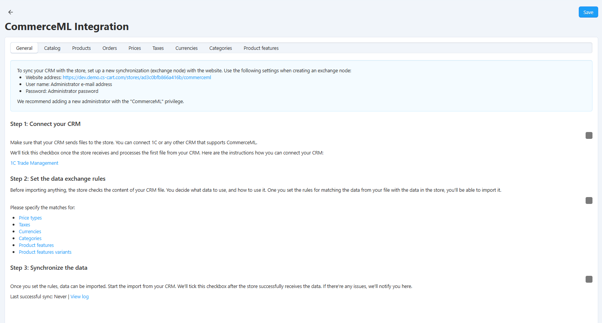Open the Product features variants link

pyautogui.click(x=45, y=252)
